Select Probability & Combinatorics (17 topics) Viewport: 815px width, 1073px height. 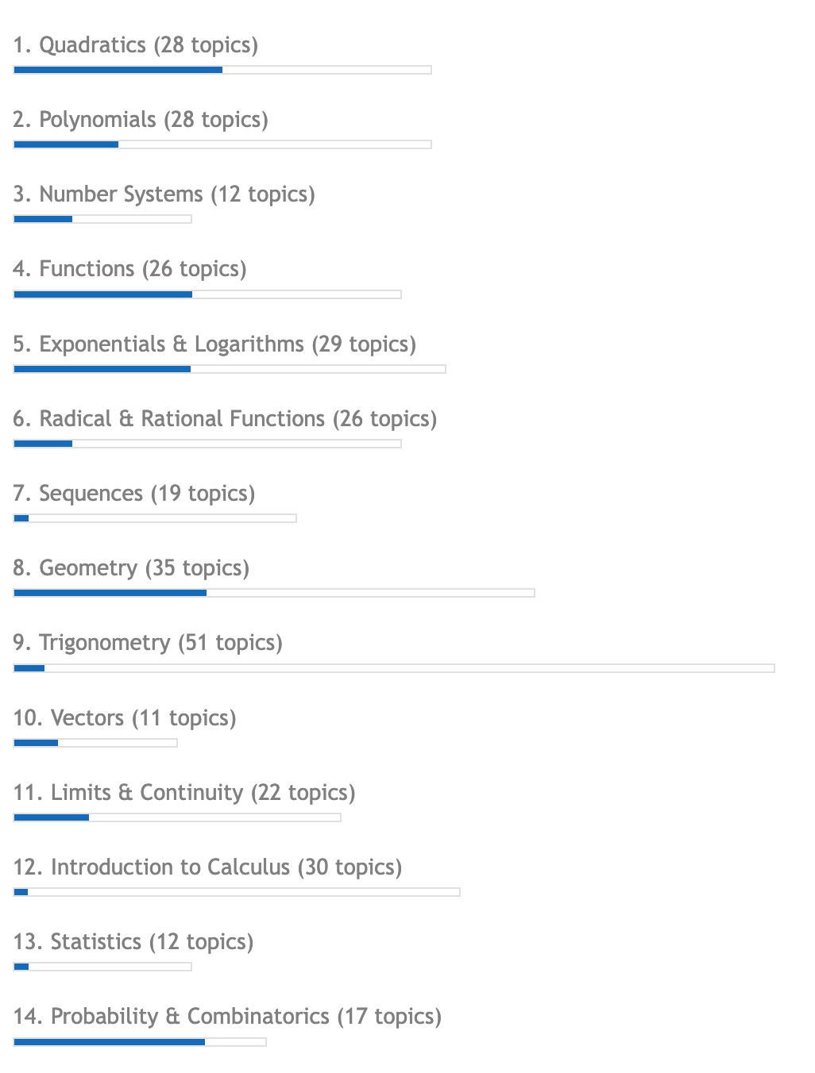227,1017
